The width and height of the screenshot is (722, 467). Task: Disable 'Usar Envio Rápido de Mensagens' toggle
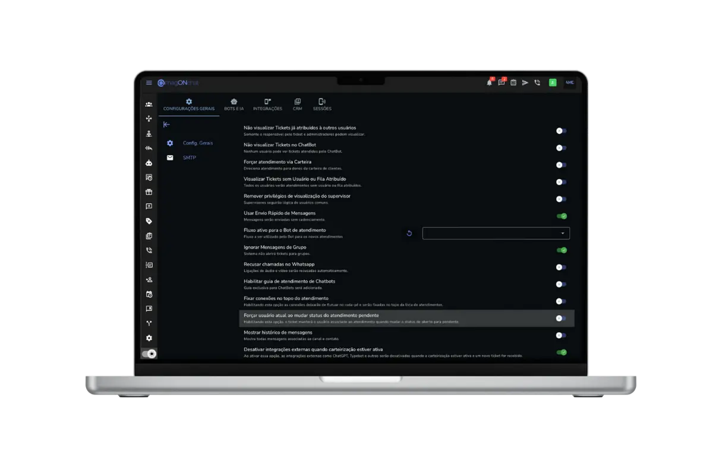pos(561,216)
